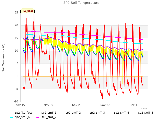Viewport: 163px width, 122px height.
Task: Click the magenta sp2_smT_7 legend color marker
Action: (38, 117)
